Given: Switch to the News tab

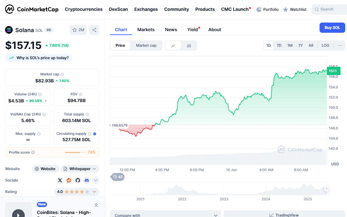Looking at the screenshot, I should pyautogui.click(x=171, y=30).
